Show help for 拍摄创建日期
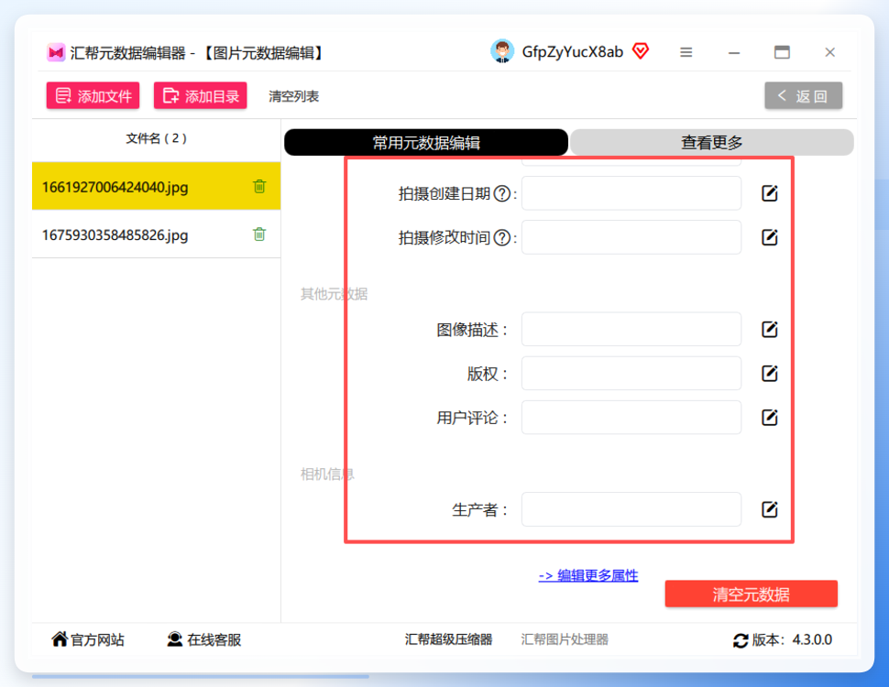The width and height of the screenshot is (889, 687). tap(501, 194)
